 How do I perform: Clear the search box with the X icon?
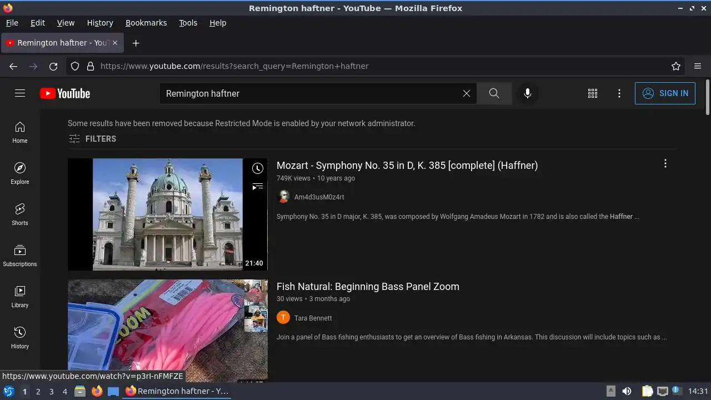point(467,93)
